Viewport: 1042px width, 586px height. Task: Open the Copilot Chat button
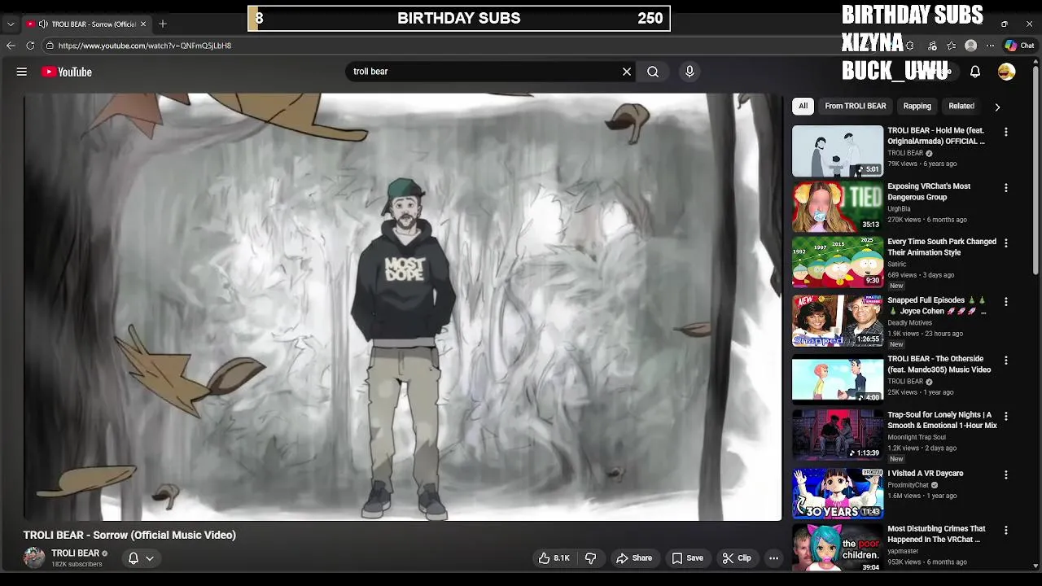point(1019,46)
